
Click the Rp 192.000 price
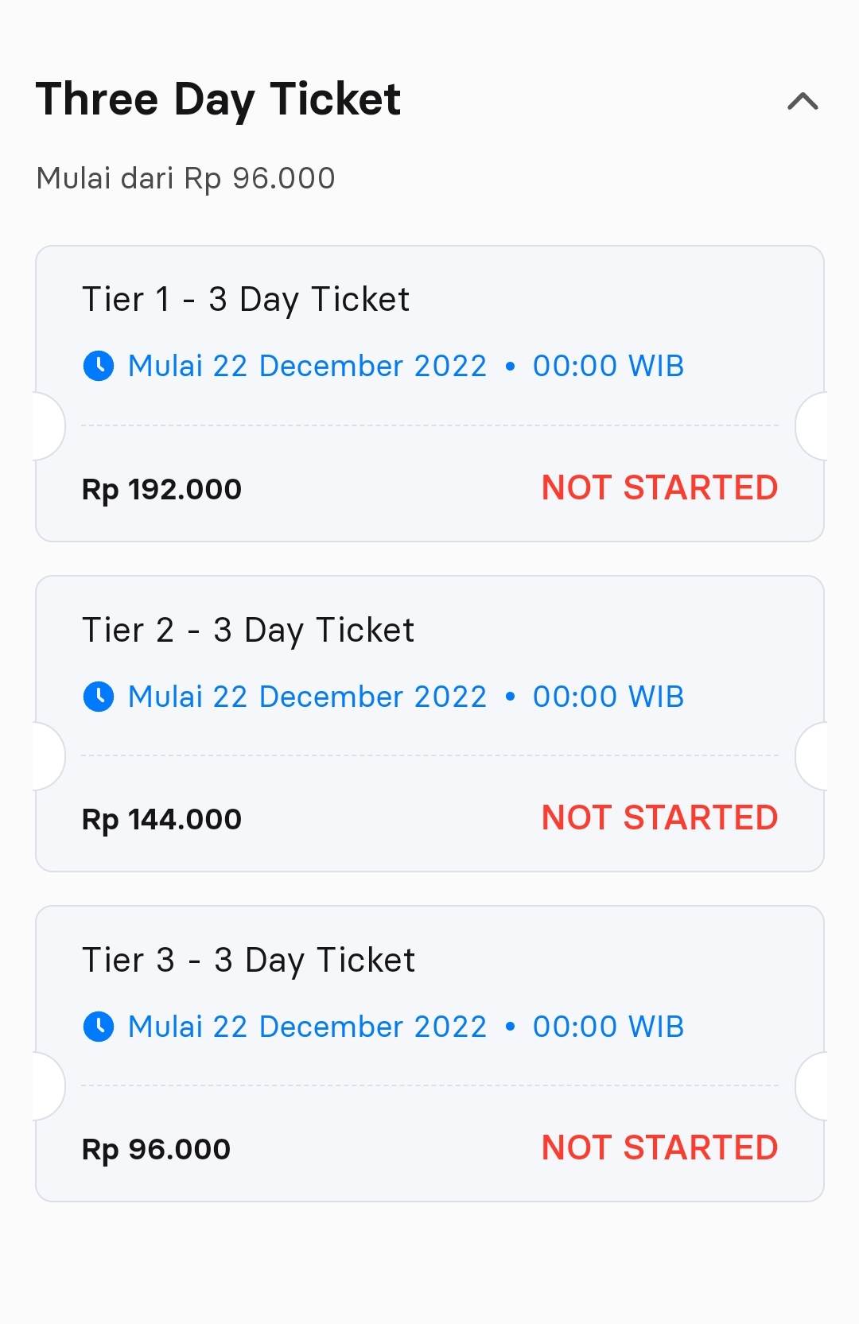161,489
